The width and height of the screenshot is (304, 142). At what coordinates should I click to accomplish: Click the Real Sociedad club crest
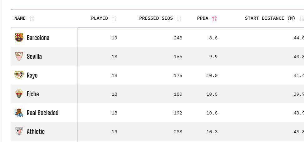coord(19,113)
